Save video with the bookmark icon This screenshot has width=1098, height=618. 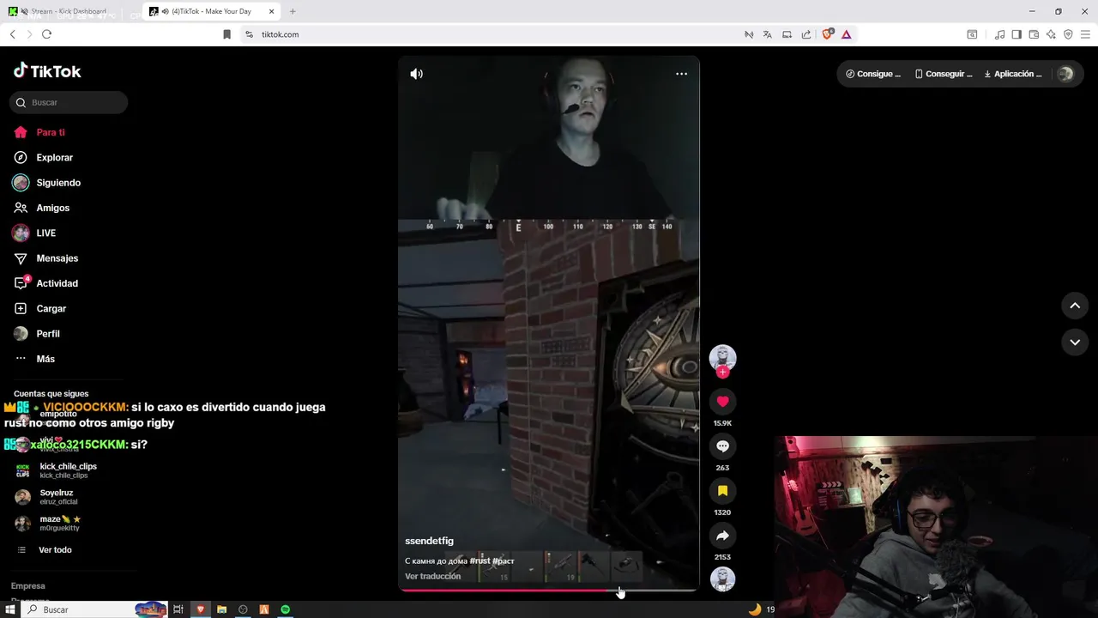722,491
